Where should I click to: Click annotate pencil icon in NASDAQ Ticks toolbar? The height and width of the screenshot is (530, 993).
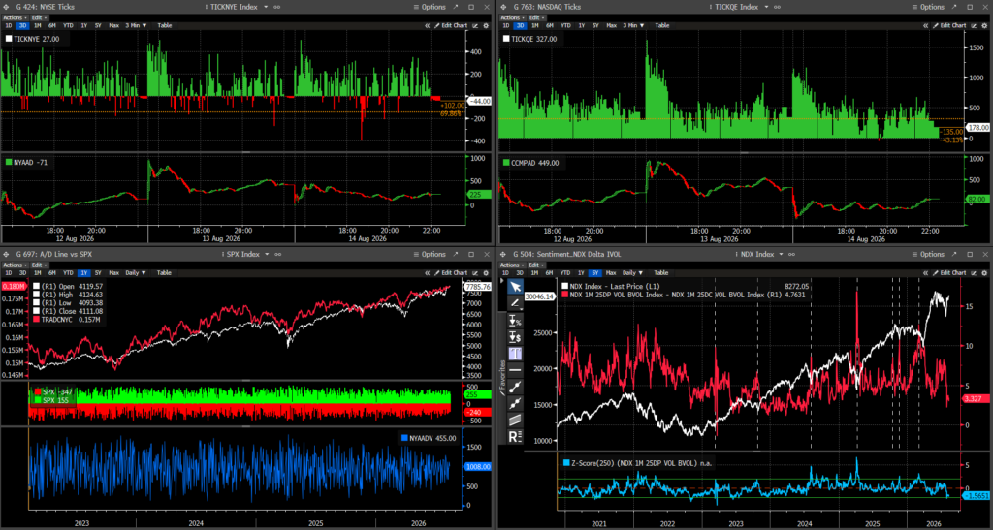(x=974, y=26)
